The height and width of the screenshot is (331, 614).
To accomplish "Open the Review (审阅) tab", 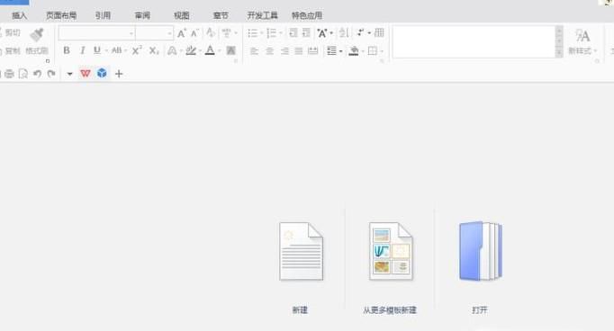I will click(x=142, y=15).
